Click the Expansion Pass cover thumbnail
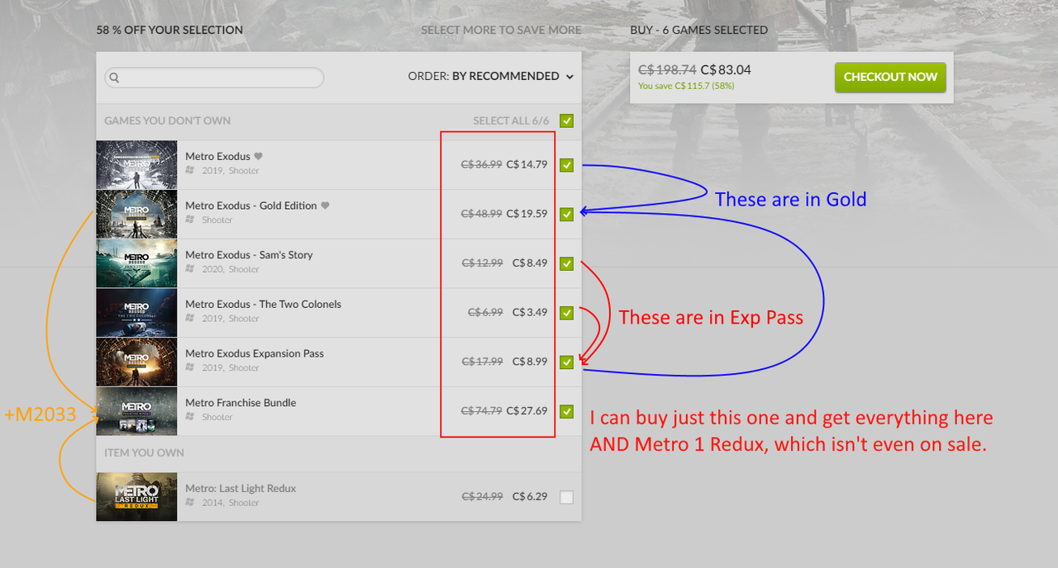This screenshot has width=1058, height=568. 136,362
